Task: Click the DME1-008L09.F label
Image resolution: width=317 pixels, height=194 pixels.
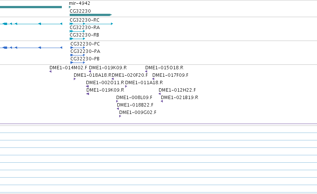Action: click(134, 98)
